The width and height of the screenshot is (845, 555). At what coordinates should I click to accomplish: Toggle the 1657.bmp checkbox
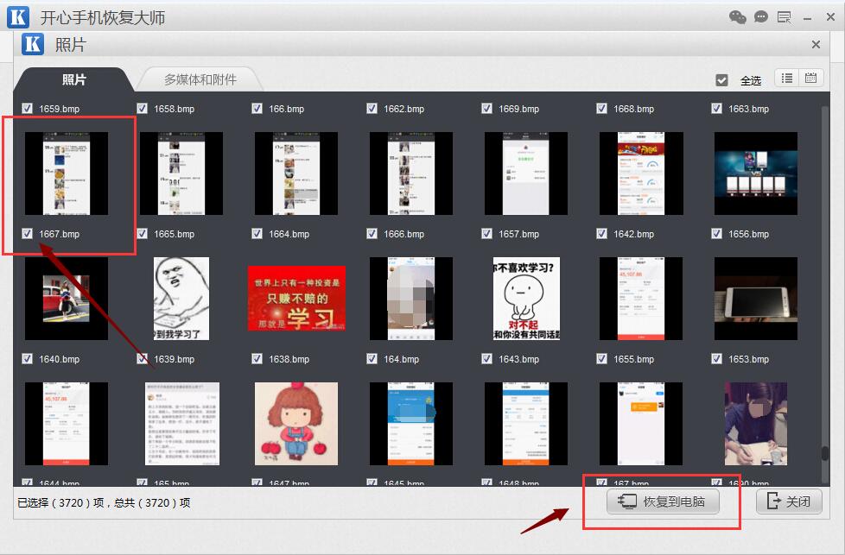pos(486,234)
